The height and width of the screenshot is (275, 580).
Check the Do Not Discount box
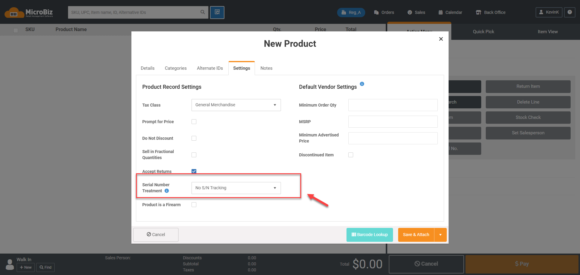[194, 138]
